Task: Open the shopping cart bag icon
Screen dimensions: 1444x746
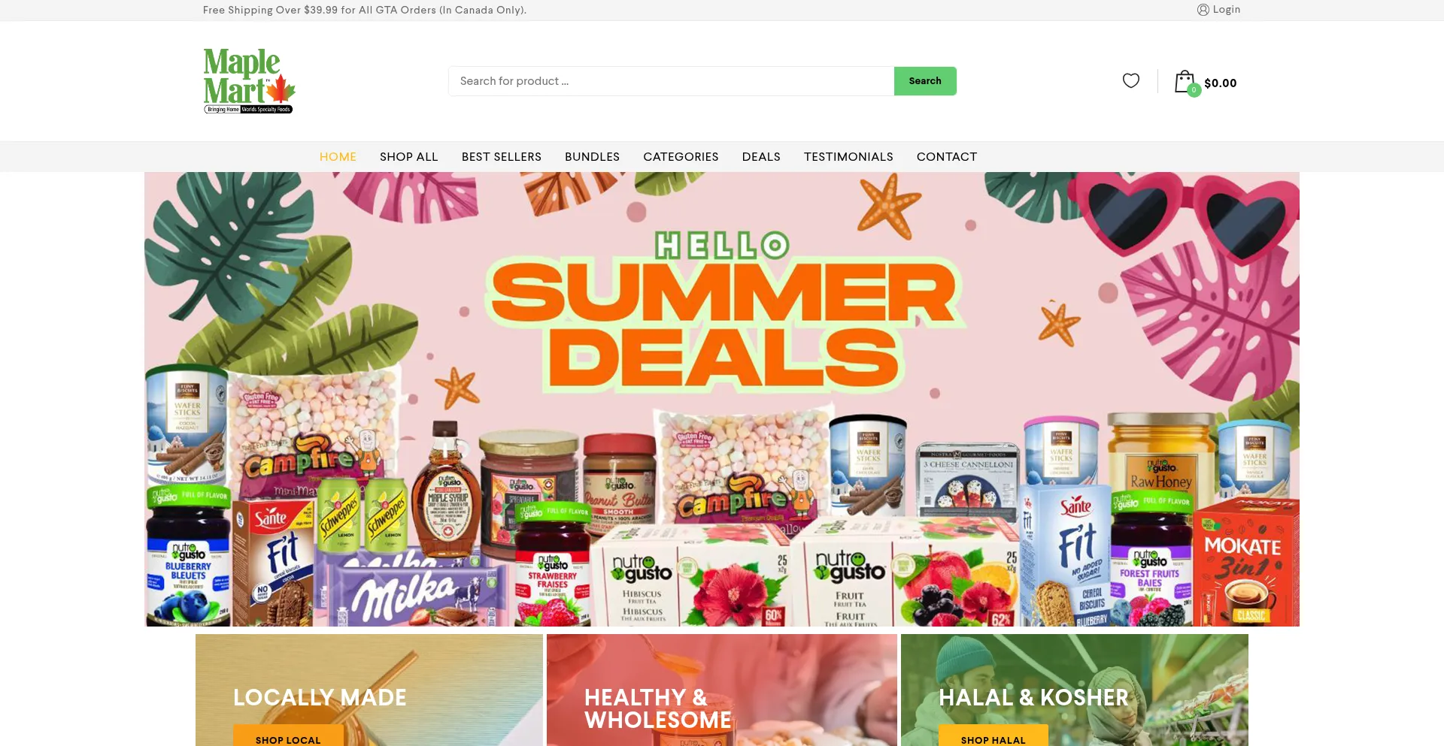Action: click(x=1185, y=81)
